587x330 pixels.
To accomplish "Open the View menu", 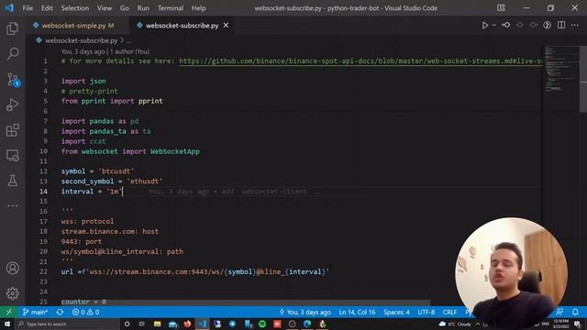I will coord(105,8).
